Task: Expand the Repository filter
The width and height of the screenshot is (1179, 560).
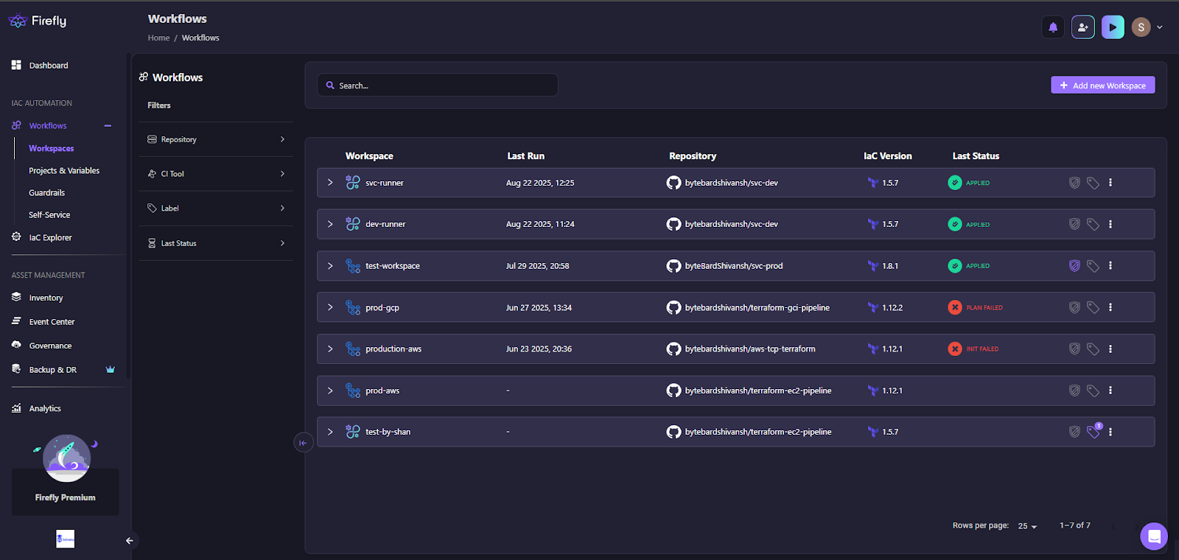Action: tap(216, 139)
